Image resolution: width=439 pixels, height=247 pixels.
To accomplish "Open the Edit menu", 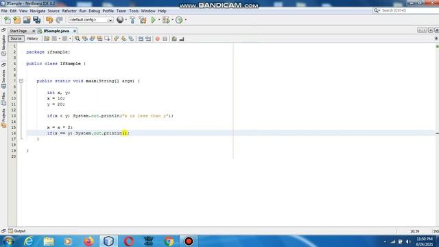I will tap(13, 11).
